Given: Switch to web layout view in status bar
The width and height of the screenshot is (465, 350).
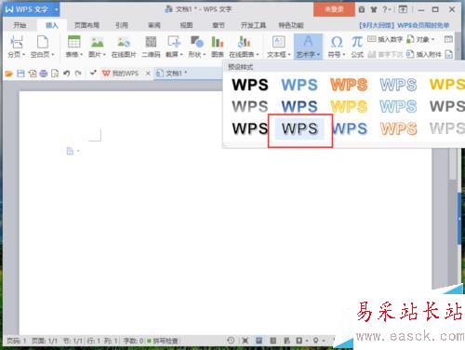Looking at the screenshot, I should pos(286,341).
